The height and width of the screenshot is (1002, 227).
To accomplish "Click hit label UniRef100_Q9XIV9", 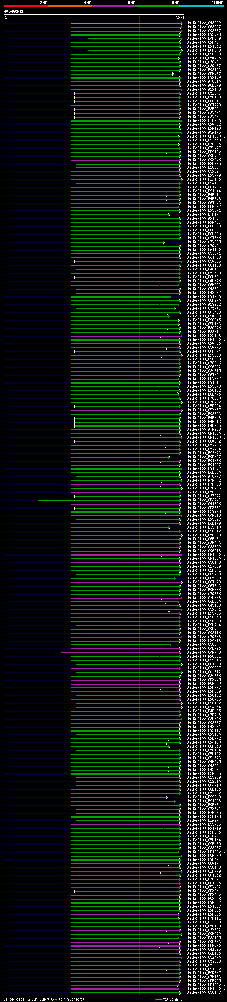I will tap(203, 78).
